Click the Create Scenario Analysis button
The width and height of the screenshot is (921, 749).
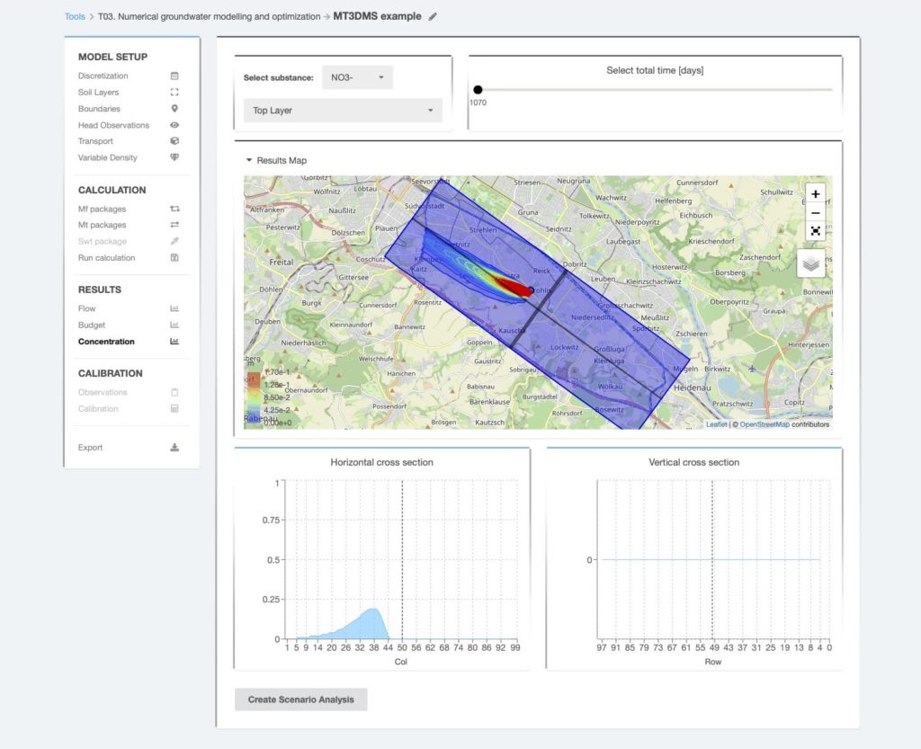300,699
